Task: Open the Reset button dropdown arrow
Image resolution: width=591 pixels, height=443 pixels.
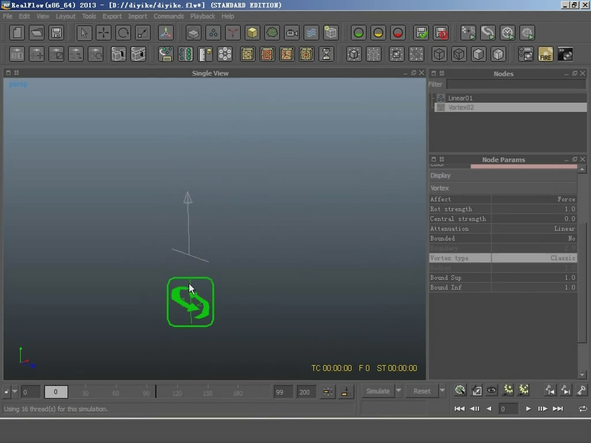Action: [x=442, y=391]
